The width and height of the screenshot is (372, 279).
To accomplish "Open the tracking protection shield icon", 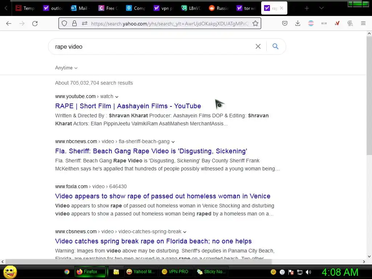I will coord(64,23).
